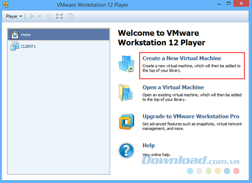Viewport: 252px width, 183px height.
Task: Click the Send Ctrl+Alt+Del toolbar icon
Action: click(x=49, y=16)
